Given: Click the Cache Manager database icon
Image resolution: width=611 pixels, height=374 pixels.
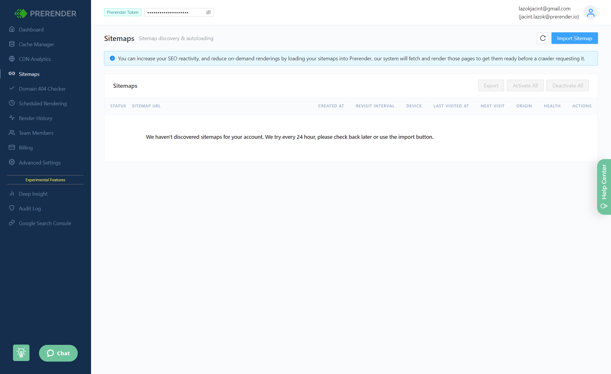Looking at the screenshot, I should click(x=12, y=44).
